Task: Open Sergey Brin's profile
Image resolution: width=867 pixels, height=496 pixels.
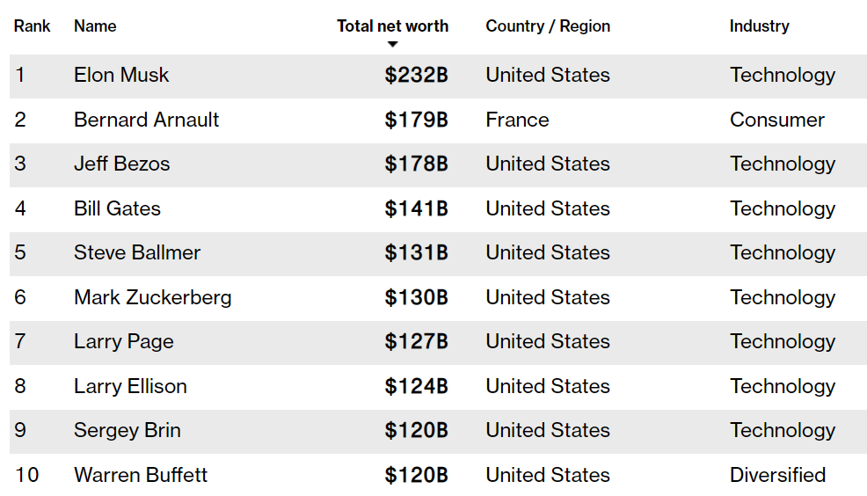Action: [127, 431]
